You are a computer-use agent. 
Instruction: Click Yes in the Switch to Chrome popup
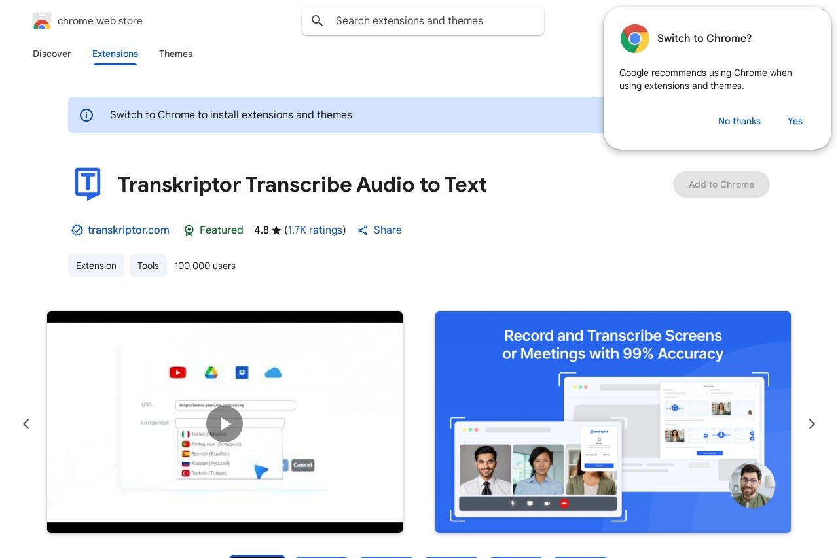point(795,121)
